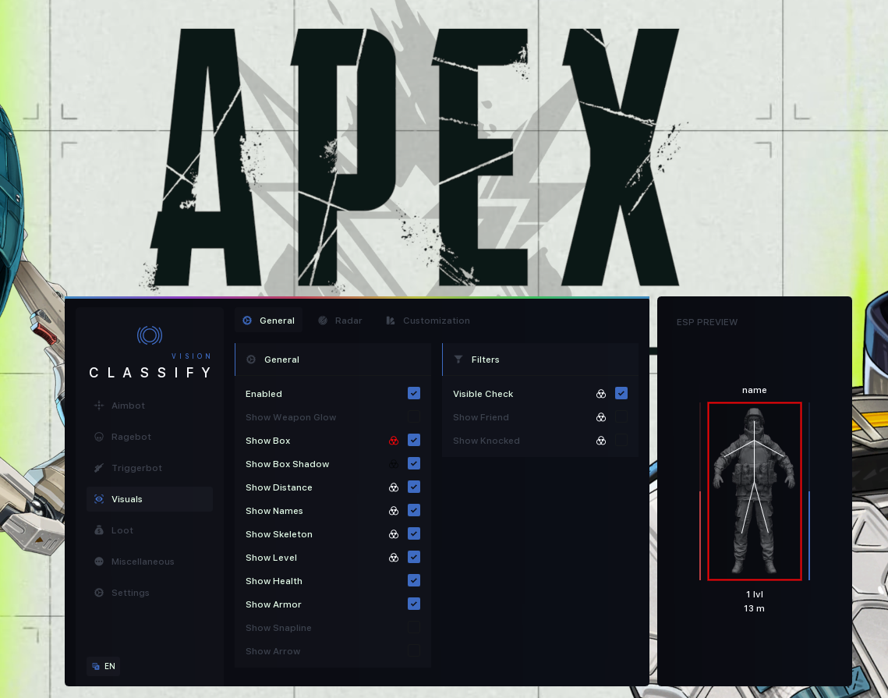The width and height of the screenshot is (888, 698).
Task: Open the EN language selector
Action: 104,666
